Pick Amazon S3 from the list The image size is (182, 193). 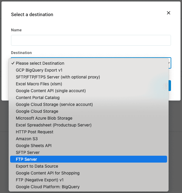coord(27,139)
